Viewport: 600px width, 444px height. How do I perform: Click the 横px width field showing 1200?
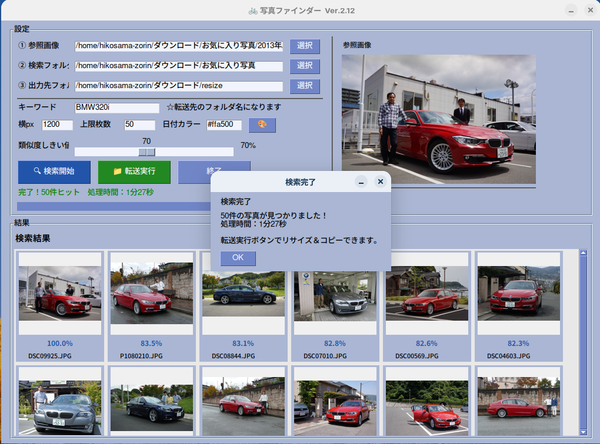pyautogui.click(x=57, y=125)
